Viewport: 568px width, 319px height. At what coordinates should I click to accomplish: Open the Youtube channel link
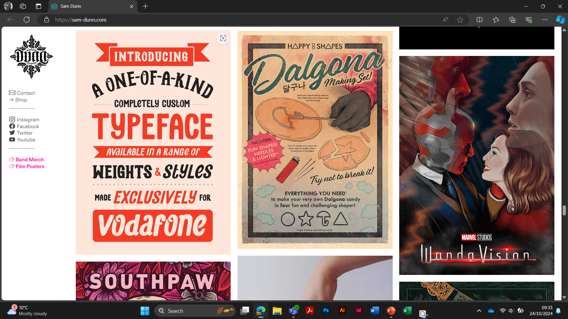(22, 140)
